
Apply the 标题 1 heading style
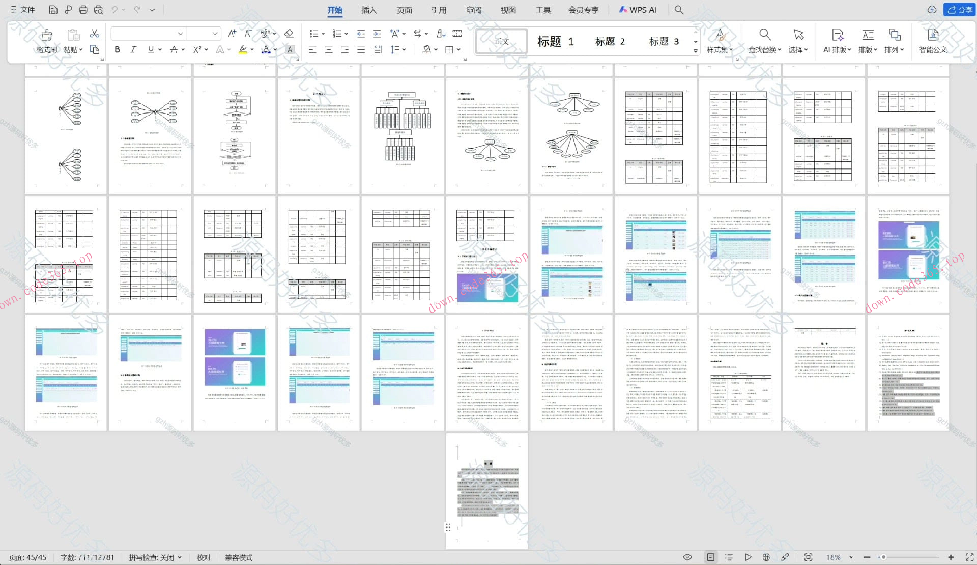tap(555, 42)
